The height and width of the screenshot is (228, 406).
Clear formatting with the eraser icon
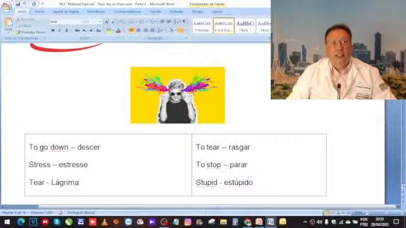[121, 22]
